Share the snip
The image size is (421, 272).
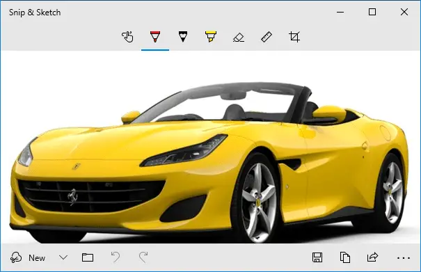[373, 257]
